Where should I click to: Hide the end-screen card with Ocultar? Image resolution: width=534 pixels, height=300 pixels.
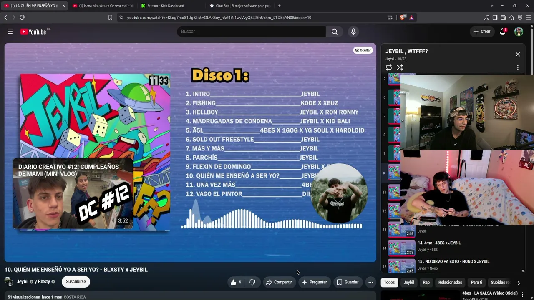click(363, 50)
